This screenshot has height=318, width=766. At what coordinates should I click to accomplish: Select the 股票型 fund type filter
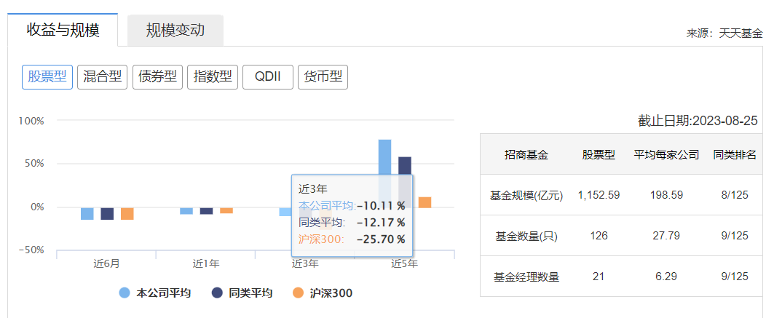pyautogui.click(x=47, y=77)
